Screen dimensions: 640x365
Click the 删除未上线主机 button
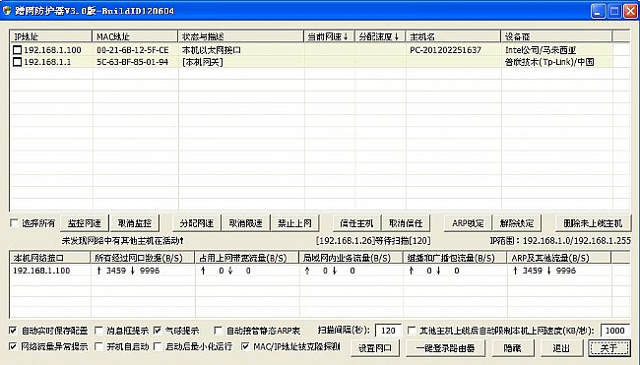(593, 223)
